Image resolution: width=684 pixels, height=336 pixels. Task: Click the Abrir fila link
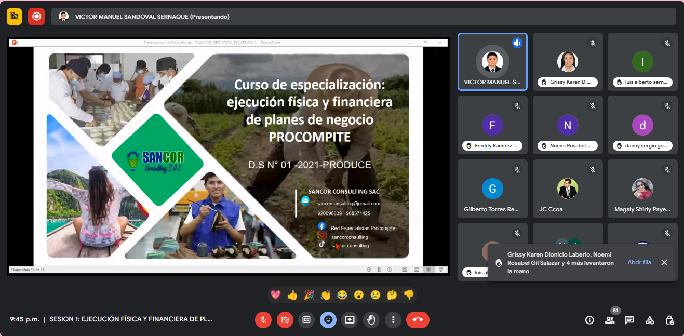[x=639, y=262]
